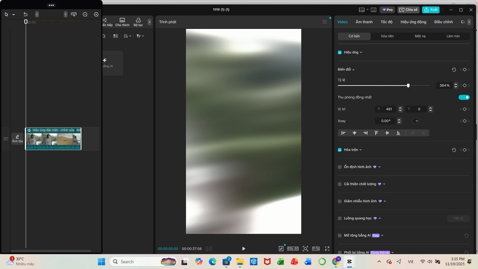
Task: Click the undo arrow in timeline toolbar
Action: [x=25, y=14]
